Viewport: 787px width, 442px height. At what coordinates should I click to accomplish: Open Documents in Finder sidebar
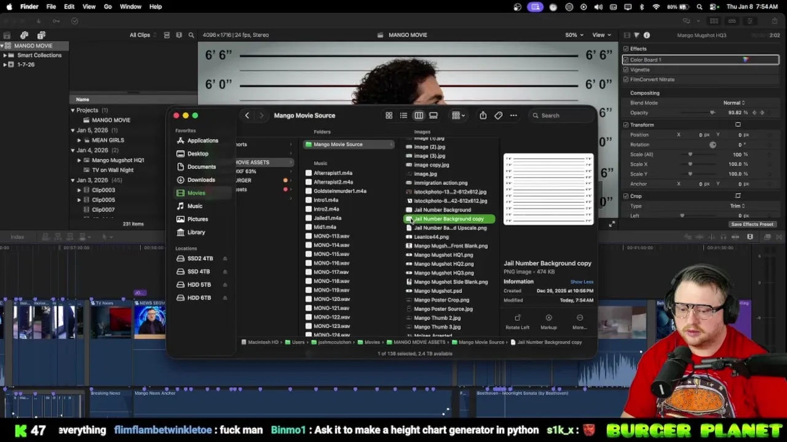201,167
